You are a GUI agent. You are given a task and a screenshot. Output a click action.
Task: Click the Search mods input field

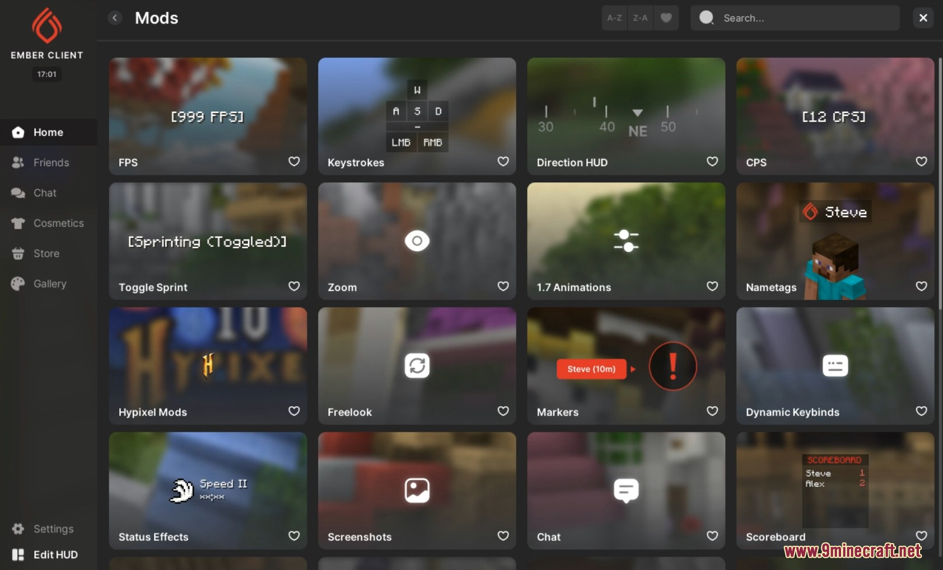click(795, 18)
